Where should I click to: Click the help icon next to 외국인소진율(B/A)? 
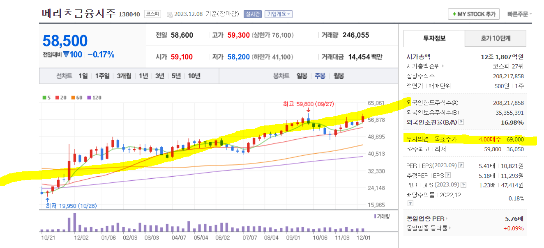461,122
